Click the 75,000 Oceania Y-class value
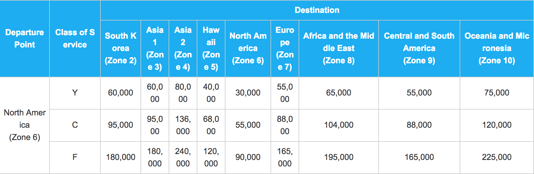 tap(497, 93)
